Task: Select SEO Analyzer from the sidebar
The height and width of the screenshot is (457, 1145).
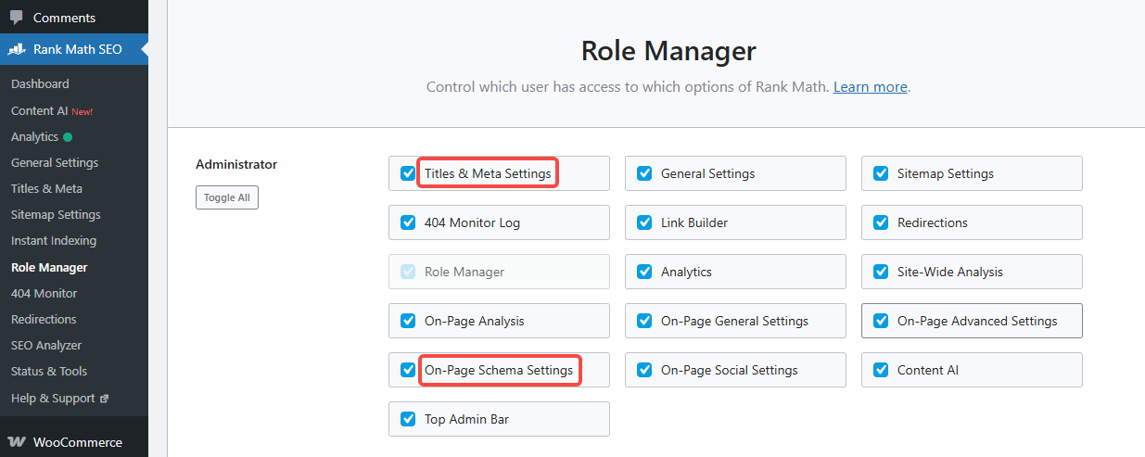Action: pos(46,345)
